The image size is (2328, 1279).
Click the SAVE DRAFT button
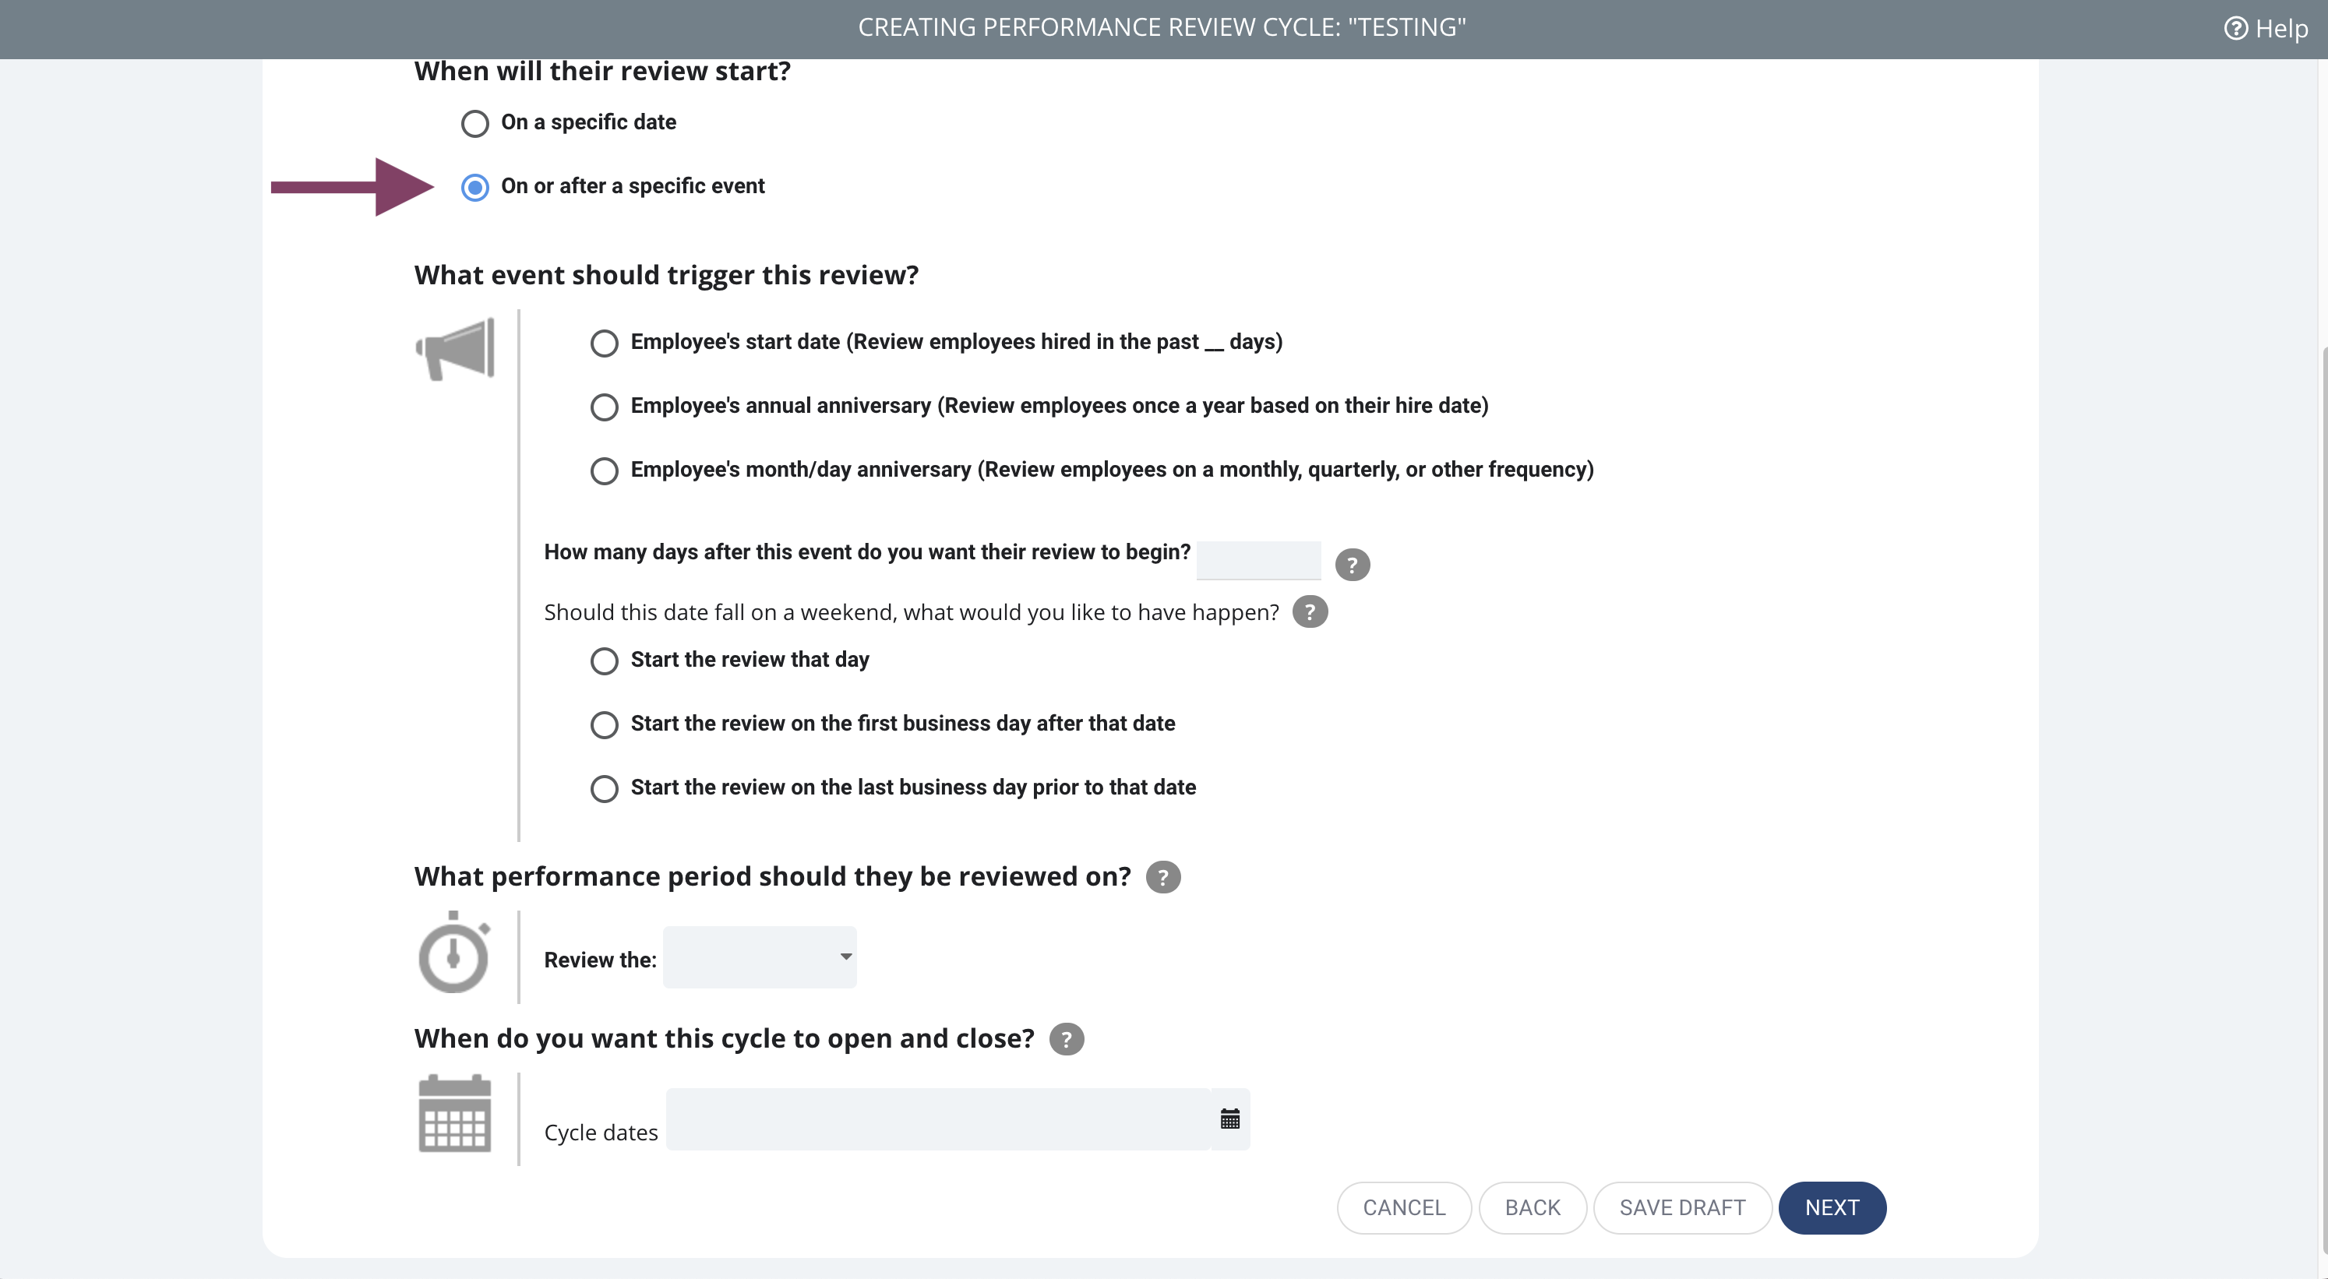coord(1682,1207)
